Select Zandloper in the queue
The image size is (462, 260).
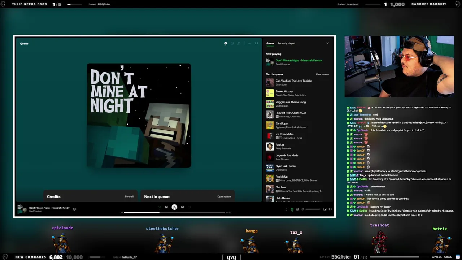pyautogui.click(x=297, y=125)
